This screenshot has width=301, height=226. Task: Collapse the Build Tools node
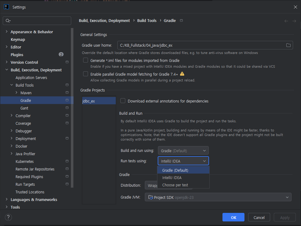[x=12, y=85]
